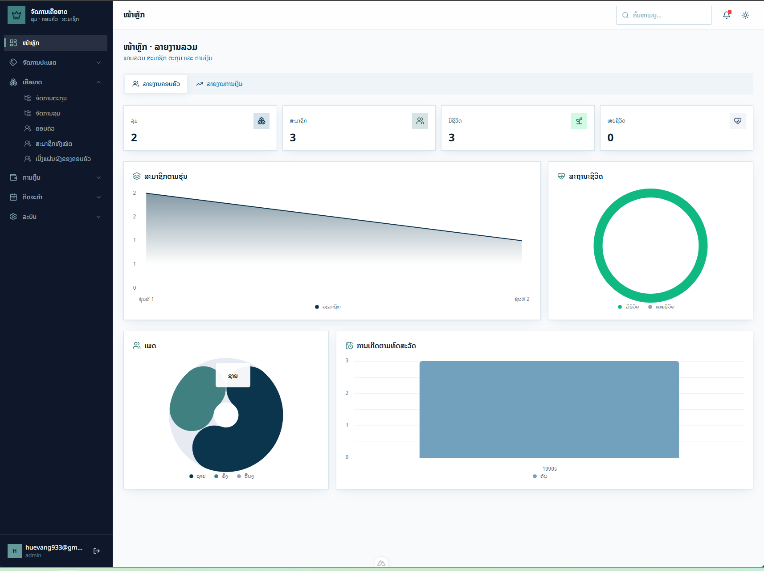Viewport: 764px width, 571px height.
Task: Expand the ລະບົບ settings menu
Action: pyautogui.click(x=56, y=217)
